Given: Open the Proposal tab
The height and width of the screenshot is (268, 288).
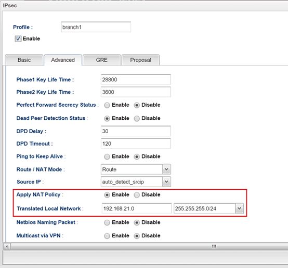Looking at the screenshot, I should (x=140, y=60).
